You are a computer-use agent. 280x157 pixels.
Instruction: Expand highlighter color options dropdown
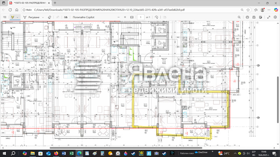[x=17, y=17]
